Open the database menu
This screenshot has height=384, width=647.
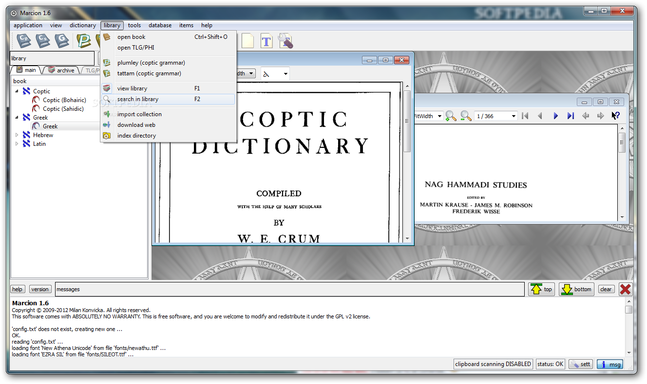pos(160,25)
